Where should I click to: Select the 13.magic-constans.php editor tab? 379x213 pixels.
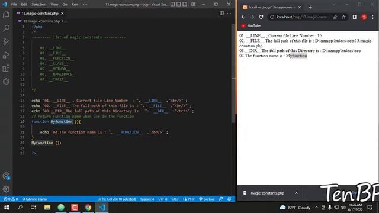point(40,13)
